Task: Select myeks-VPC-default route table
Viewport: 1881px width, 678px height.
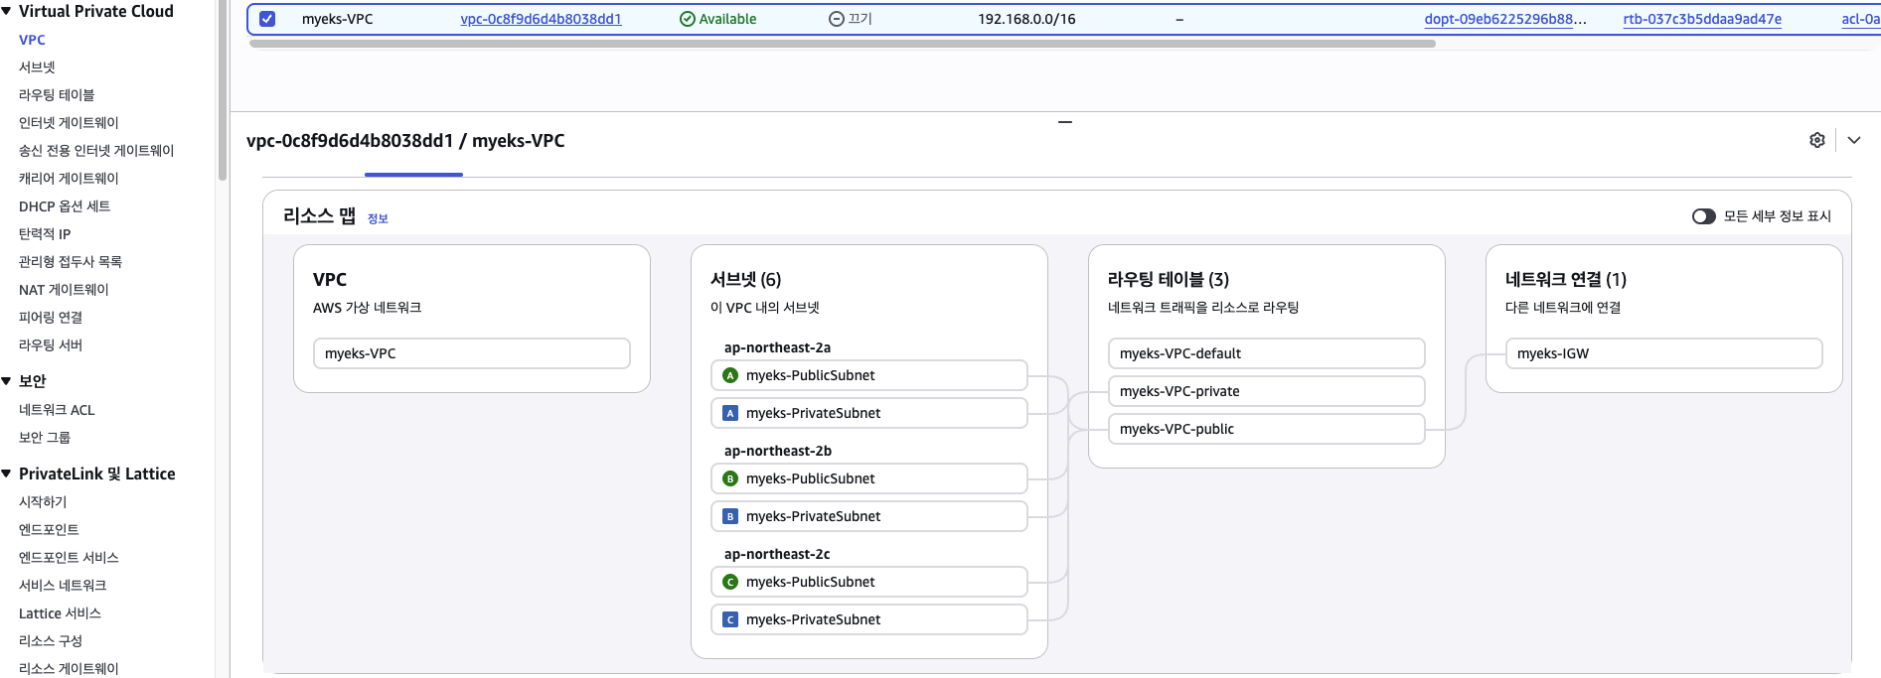Action: tap(1267, 353)
